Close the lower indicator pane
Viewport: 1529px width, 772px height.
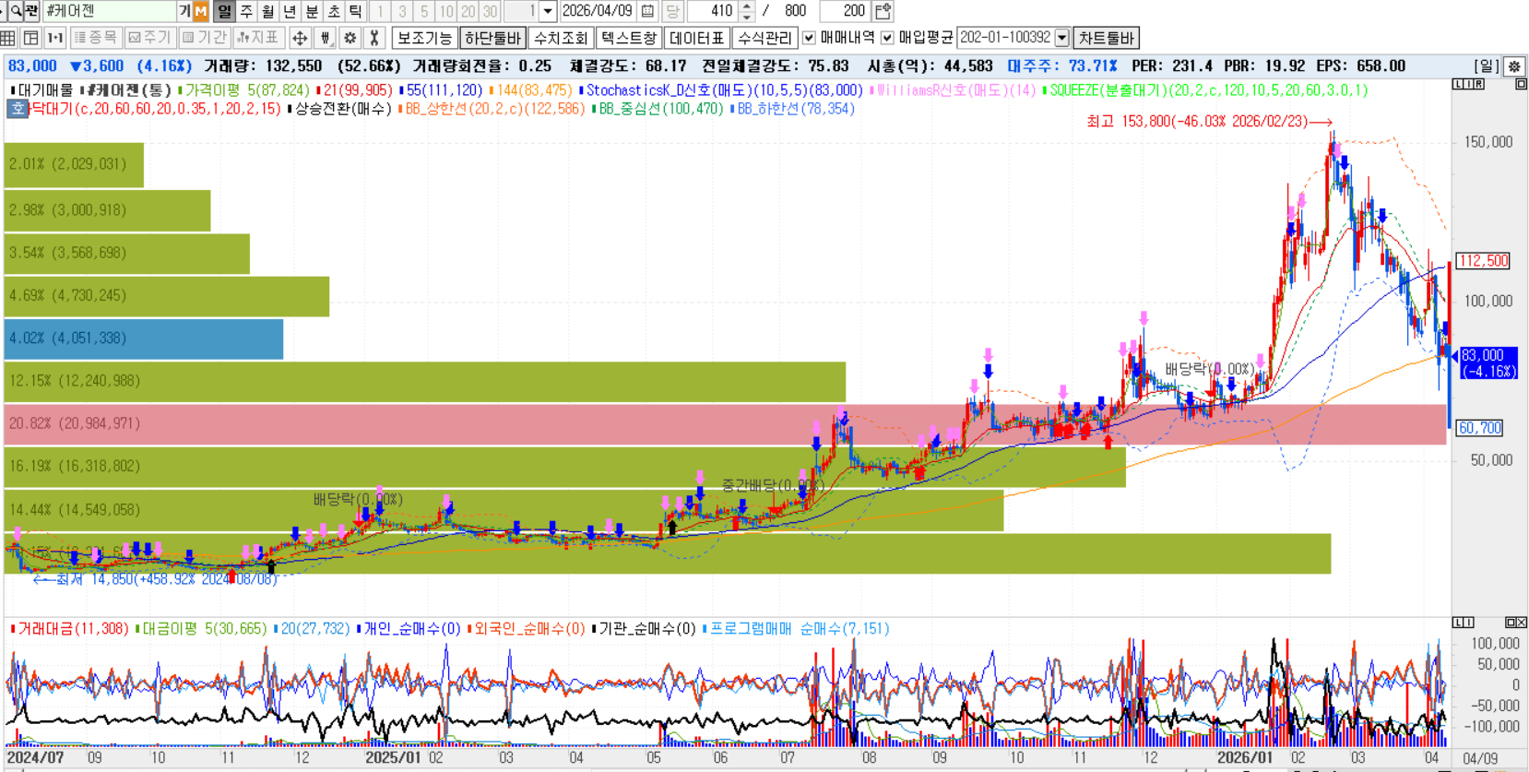pyautogui.click(x=1522, y=623)
